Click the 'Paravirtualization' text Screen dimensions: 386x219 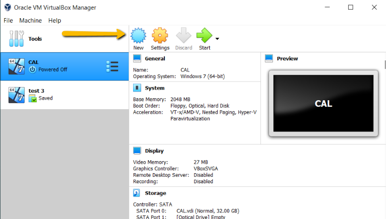(190, 119)
